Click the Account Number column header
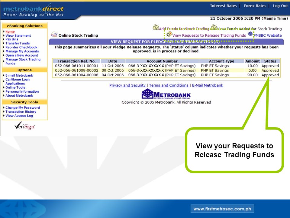Screen dimensions: 290x218 tap(162, 61)
